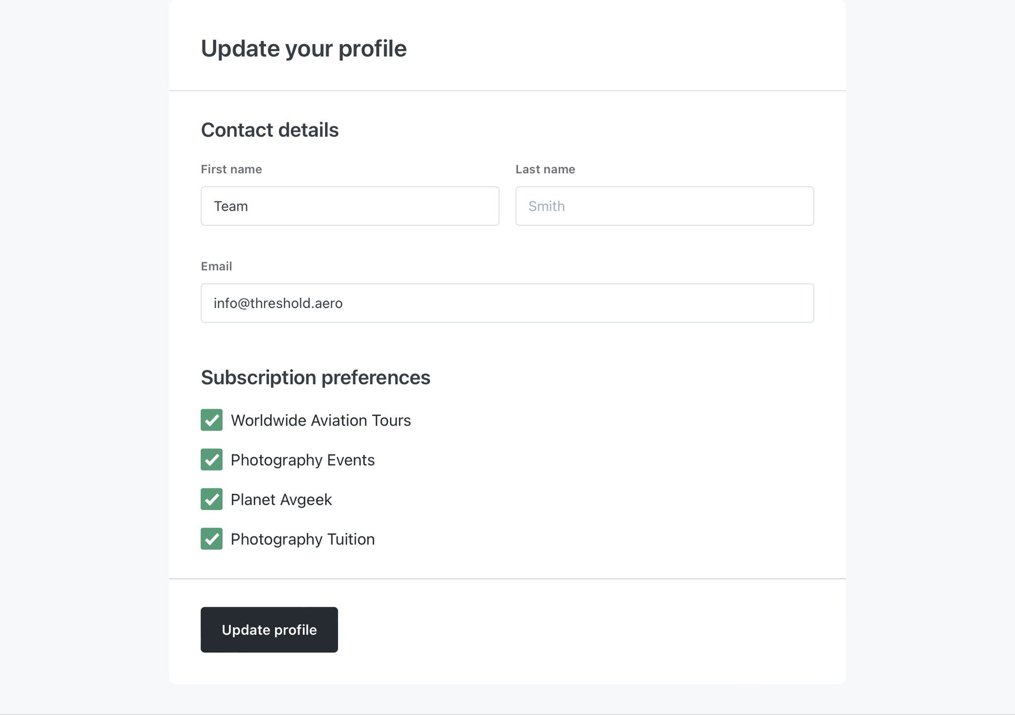
Task: Click the Update your profile heading
Action: point(304,49)
